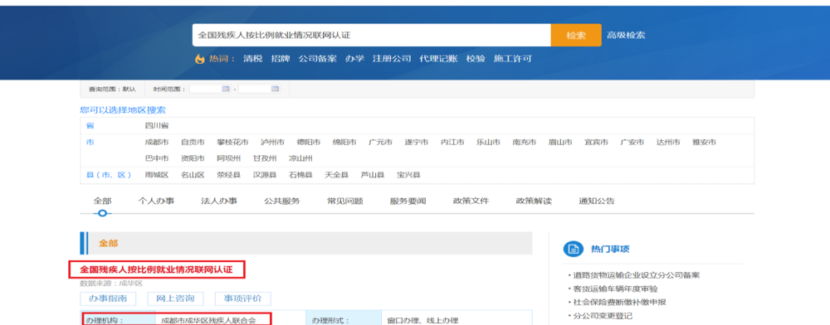Switch to the 个人办事 tab
Image resolution: width=830 pixels, height=325 pixels.
point(156,201)
